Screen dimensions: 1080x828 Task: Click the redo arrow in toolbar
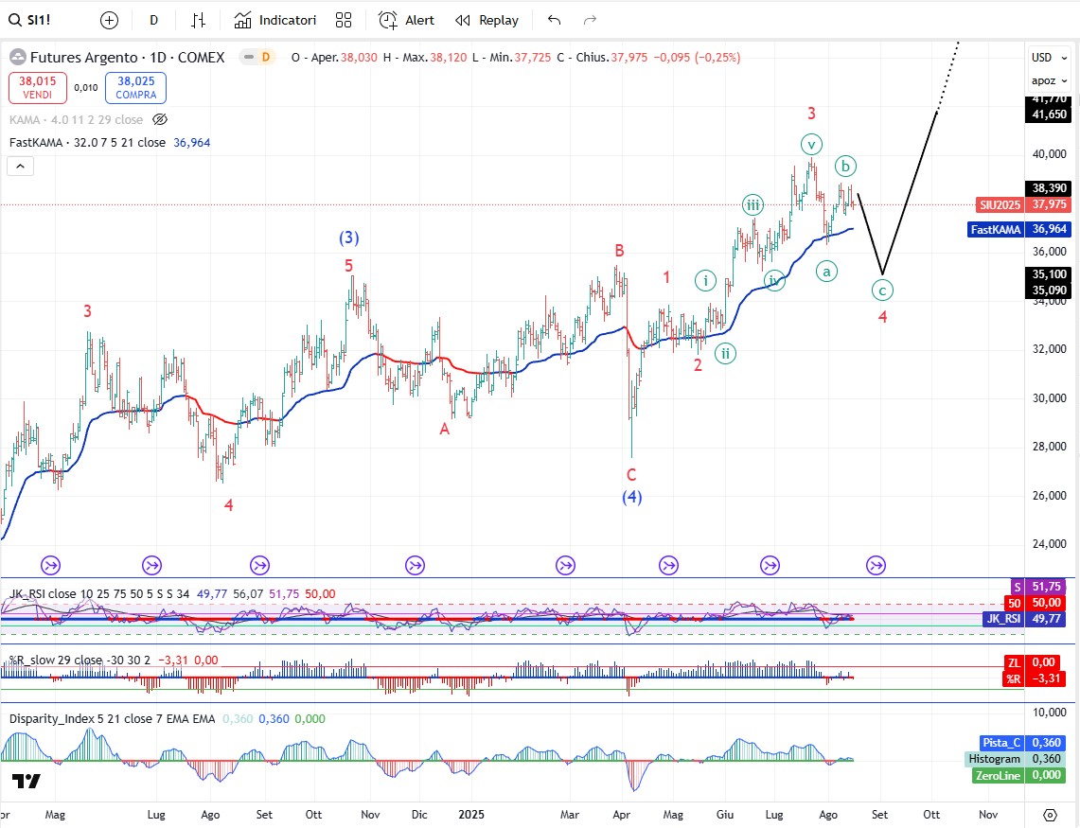click(590, 20)
